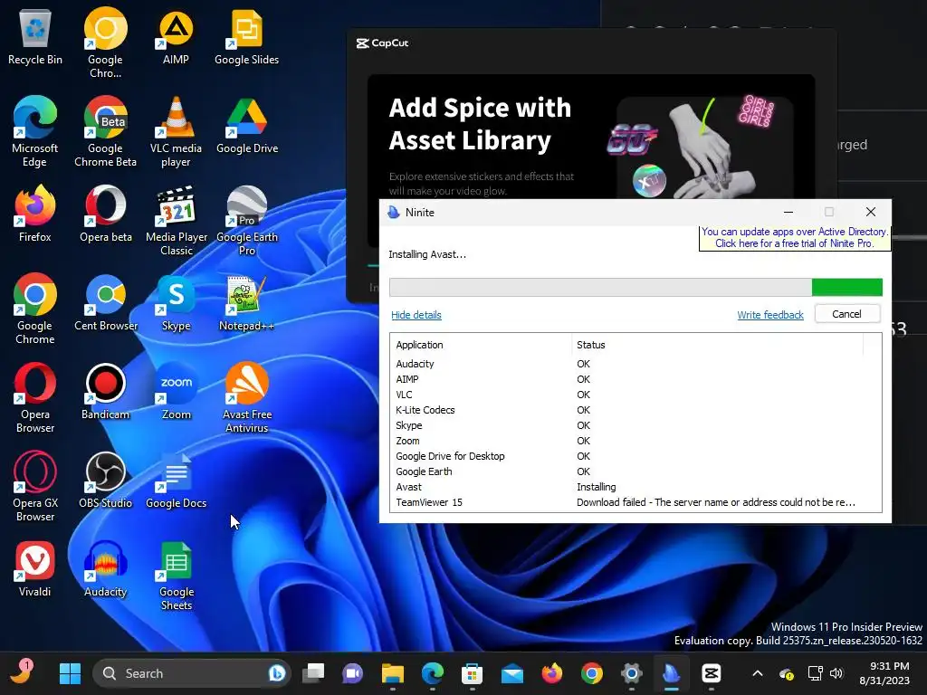Click the taskbar clock showing 9:31 PM
The height and width of the screenshot is (695, 927).
click(x=884, y=673)
